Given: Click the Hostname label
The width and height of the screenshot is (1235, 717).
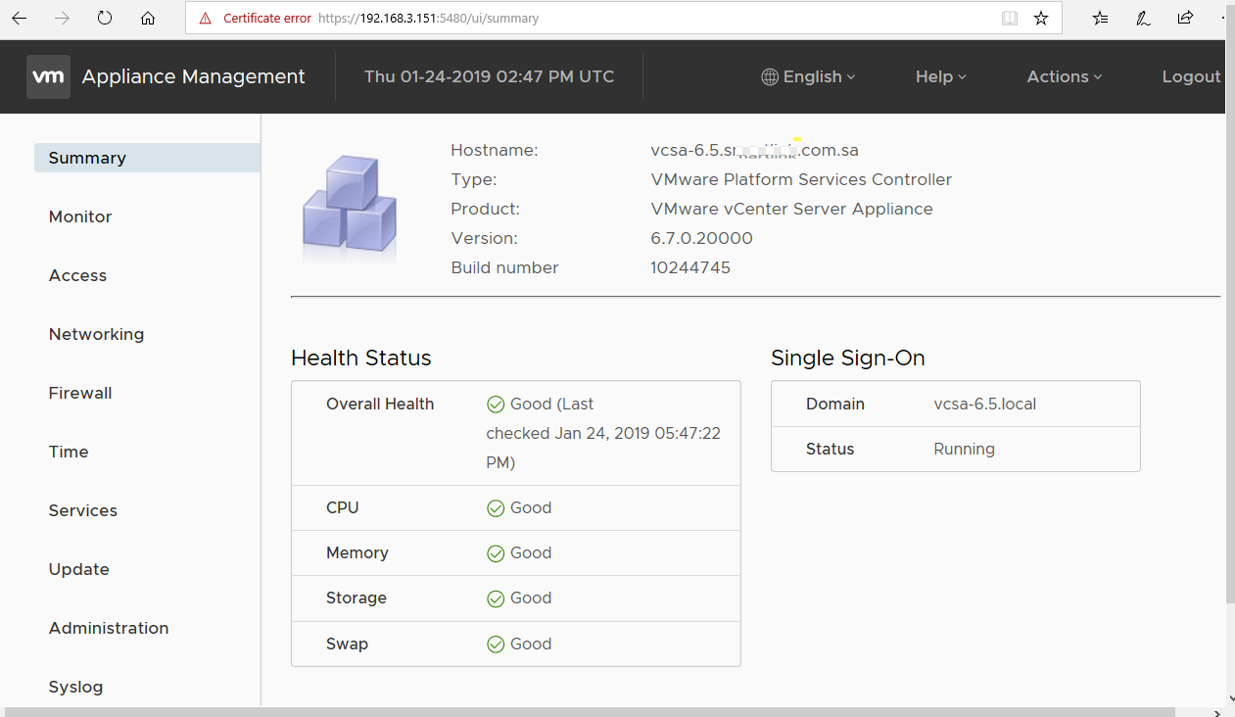Looking at the screenshot, I should pos(495,150).
